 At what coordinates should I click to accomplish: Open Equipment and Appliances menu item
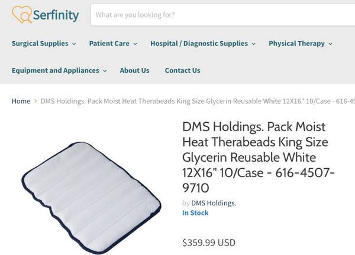[56, 70]
